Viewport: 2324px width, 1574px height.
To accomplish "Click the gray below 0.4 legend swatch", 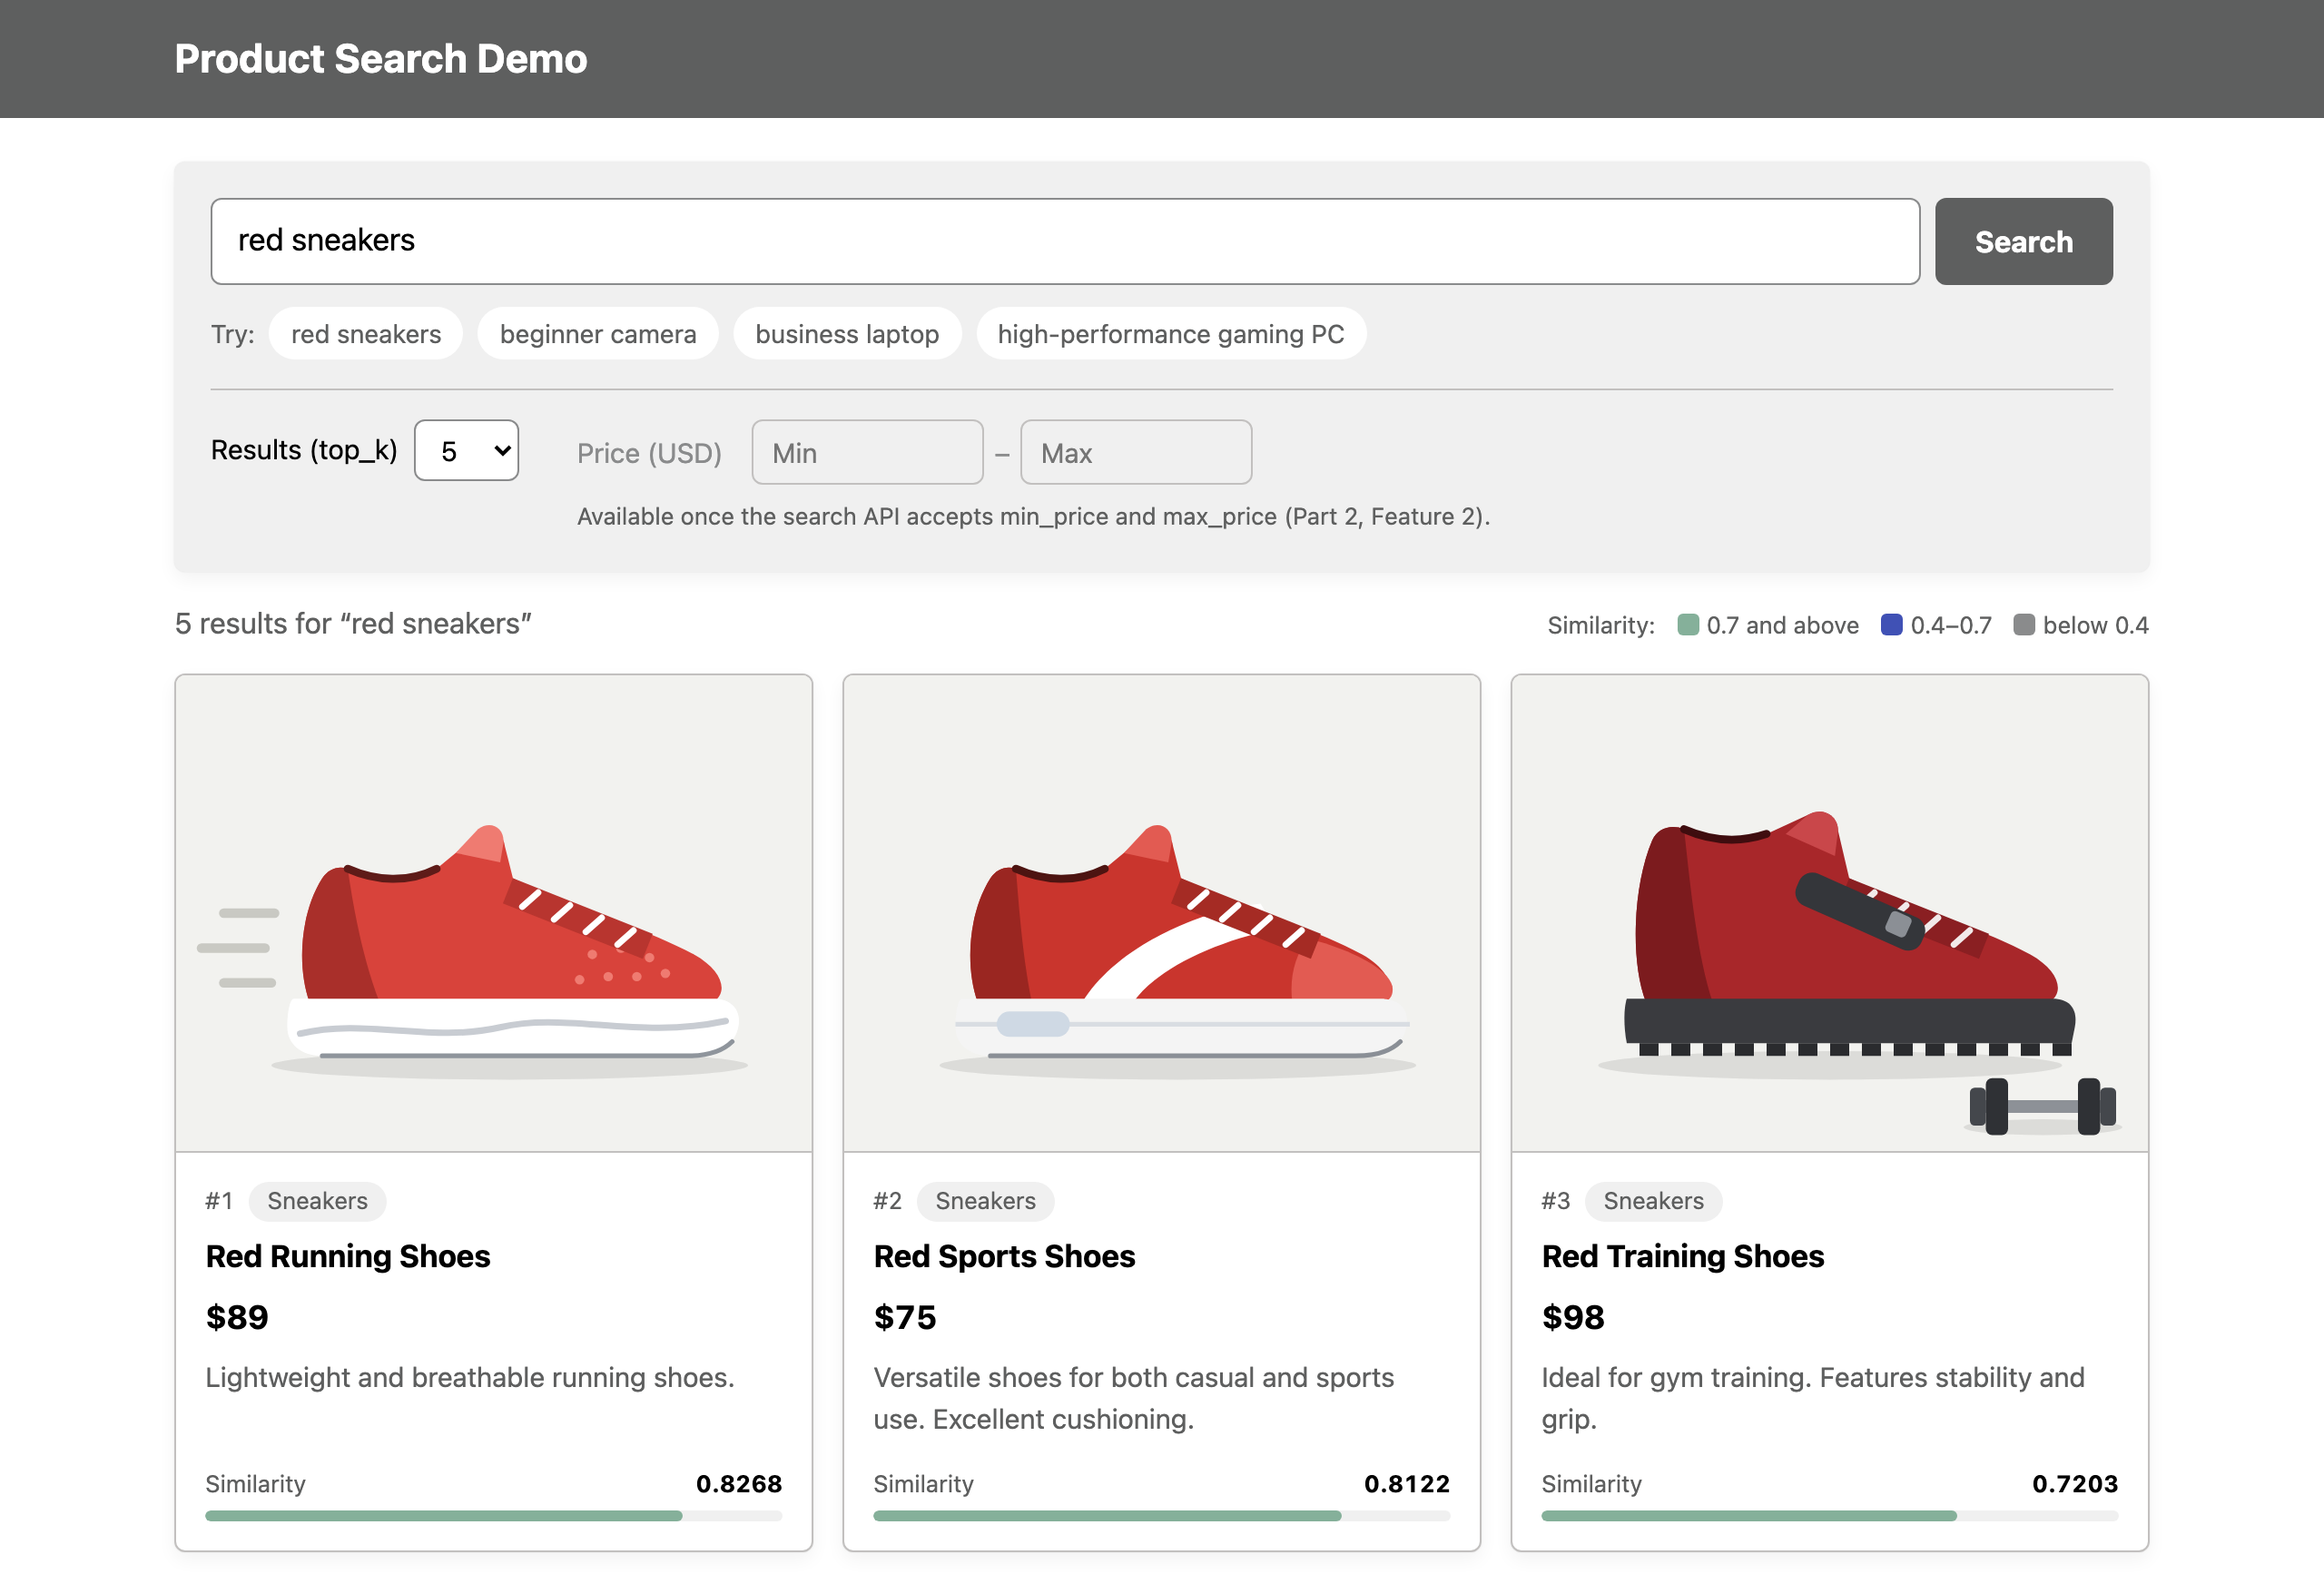I will [2024, 625].
